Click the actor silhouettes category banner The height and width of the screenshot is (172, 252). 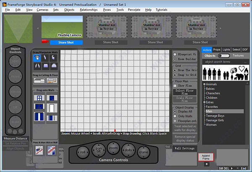(226, 73)
